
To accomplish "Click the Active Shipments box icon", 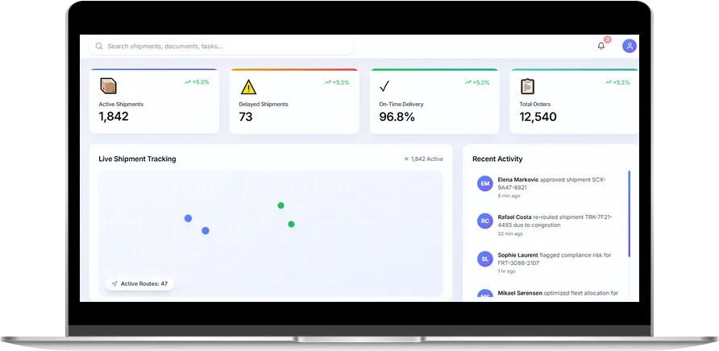I will click(108, 86).
